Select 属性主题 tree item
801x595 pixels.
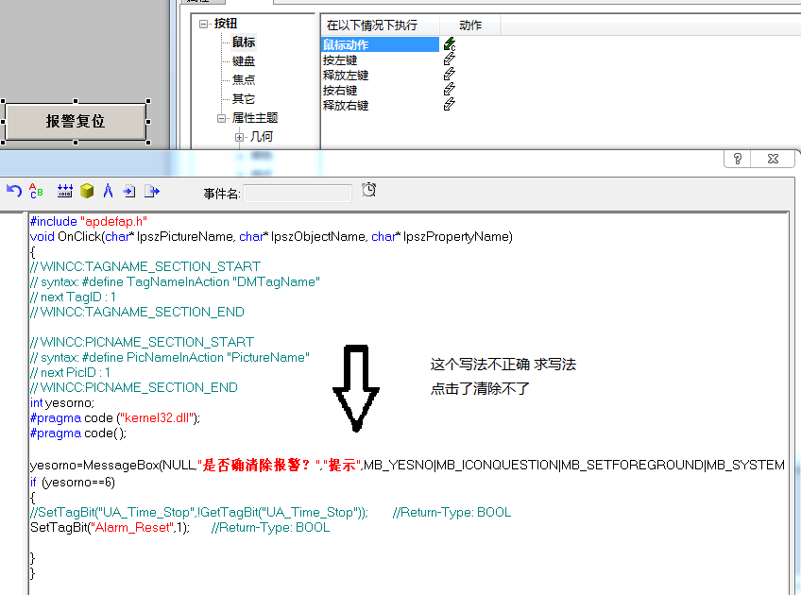point(254,118)
